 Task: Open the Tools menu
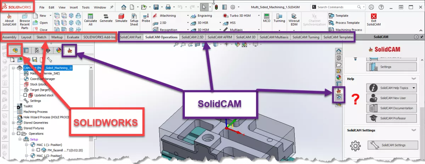[86, 7]
